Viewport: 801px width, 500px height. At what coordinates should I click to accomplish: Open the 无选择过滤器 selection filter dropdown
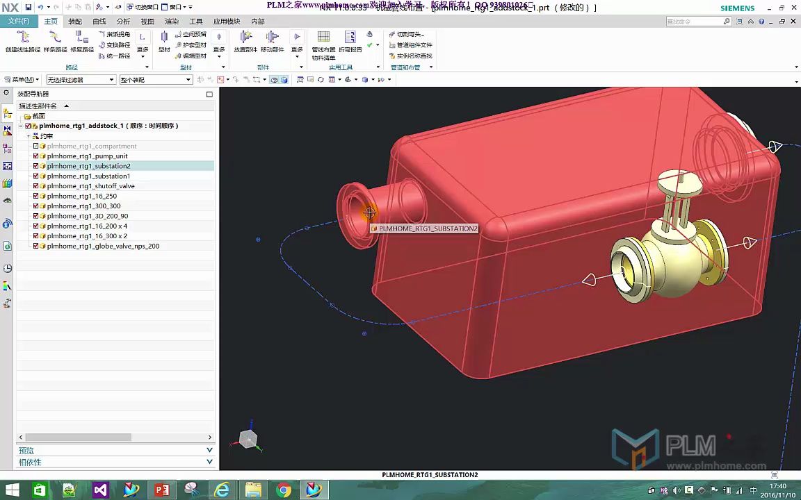click(x=80, y=80)
